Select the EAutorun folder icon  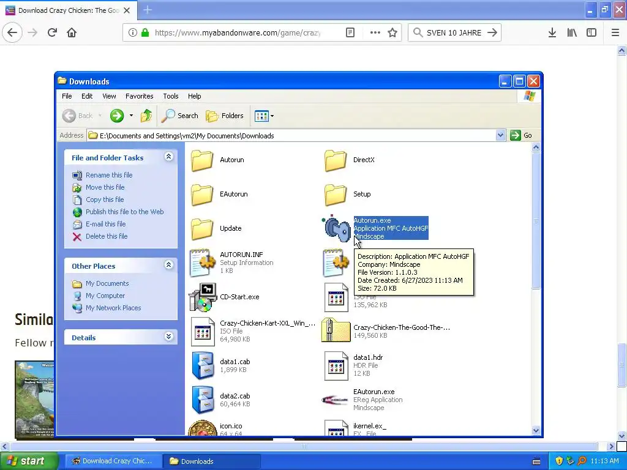tap(202, 195)
